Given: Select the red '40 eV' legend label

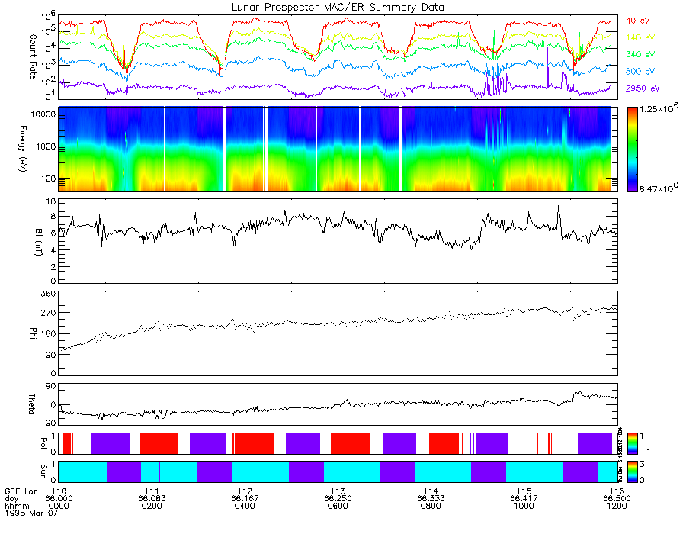Looking at the screenshot, I should 637,21.
